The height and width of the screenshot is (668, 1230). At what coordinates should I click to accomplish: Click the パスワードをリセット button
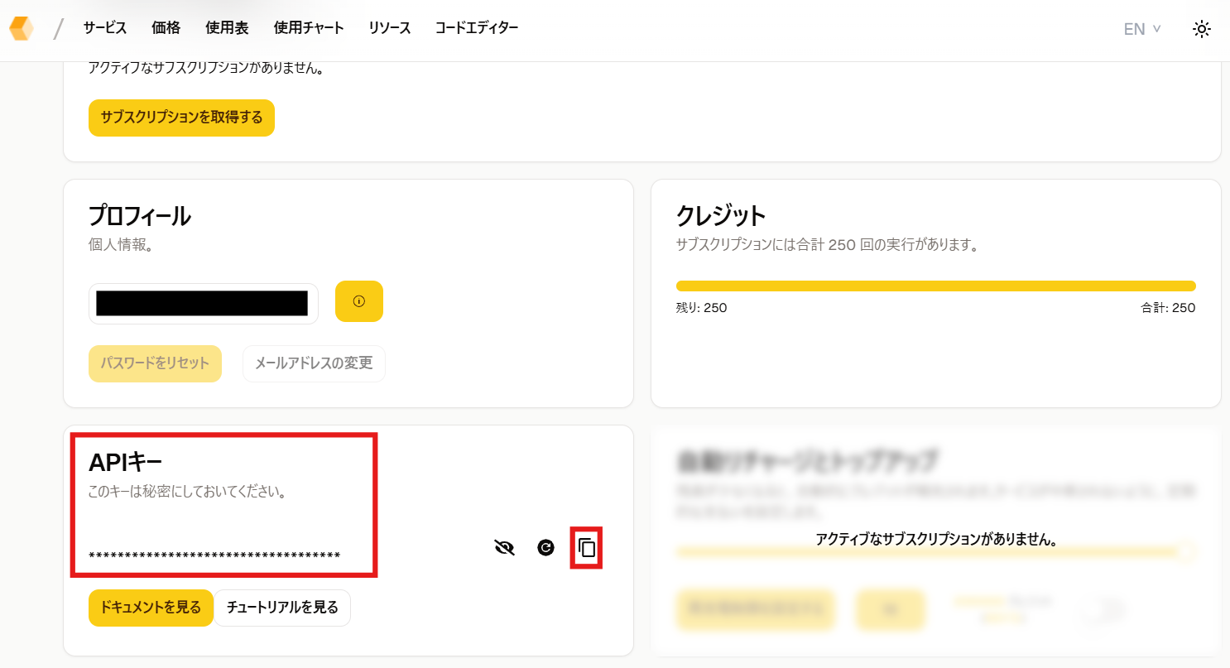(155, 363)
